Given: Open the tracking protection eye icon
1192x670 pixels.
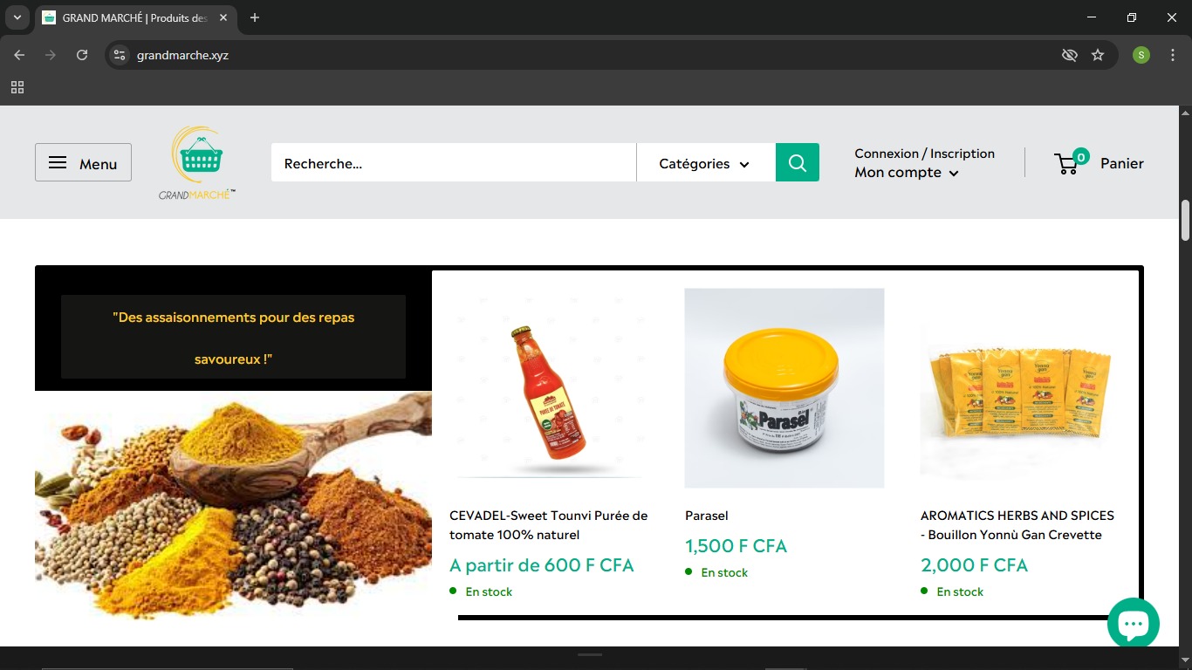Looking at the screenshot, I should tap(1069, 55).
